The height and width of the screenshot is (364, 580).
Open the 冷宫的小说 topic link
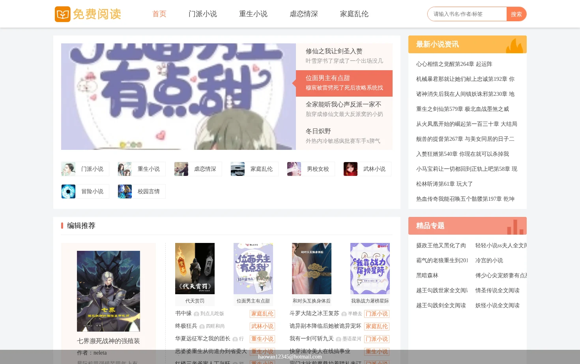point(489,260)
